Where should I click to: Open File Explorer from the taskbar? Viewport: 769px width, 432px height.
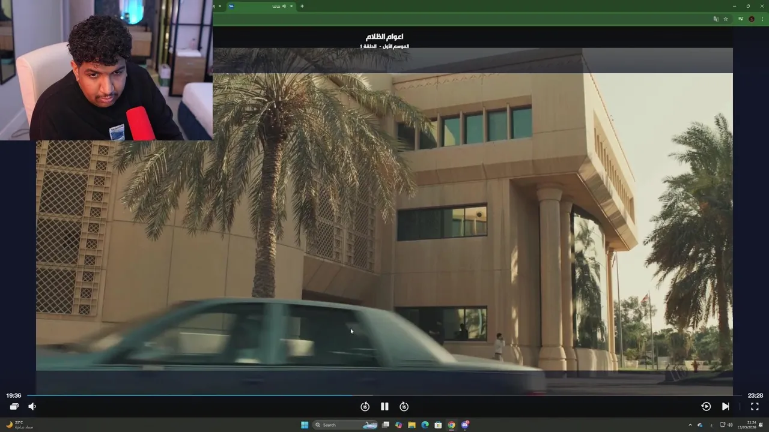tap(412, 425)
